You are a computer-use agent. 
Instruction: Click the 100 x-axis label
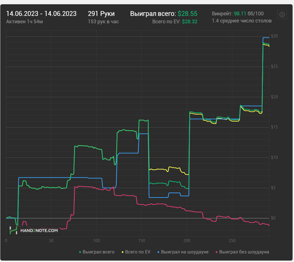click(97, 241)
